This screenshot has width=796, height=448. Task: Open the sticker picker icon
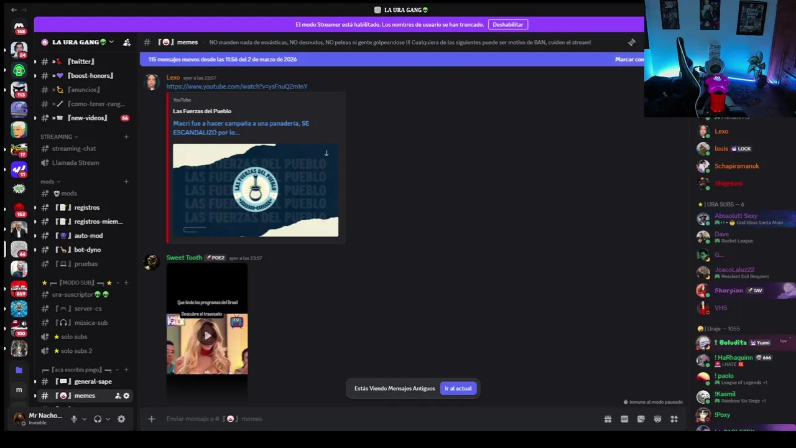tap(641, 419)
